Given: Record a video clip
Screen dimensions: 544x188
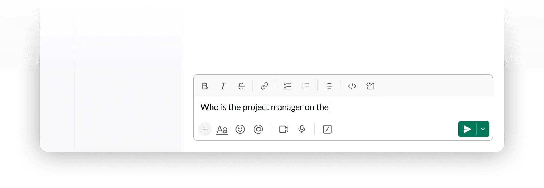Looking at the screenshot, I should 284,129.
